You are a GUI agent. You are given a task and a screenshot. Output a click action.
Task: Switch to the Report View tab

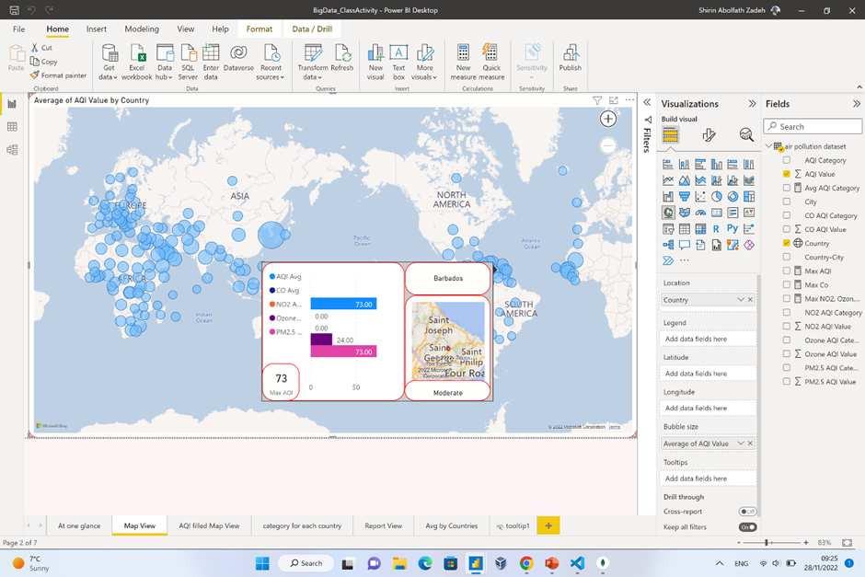coord(383,525)
